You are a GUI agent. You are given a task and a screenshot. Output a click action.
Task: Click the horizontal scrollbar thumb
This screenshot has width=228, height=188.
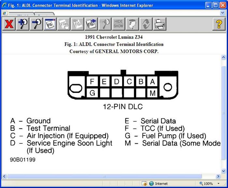pyautogui.click(x=105, y=176)
